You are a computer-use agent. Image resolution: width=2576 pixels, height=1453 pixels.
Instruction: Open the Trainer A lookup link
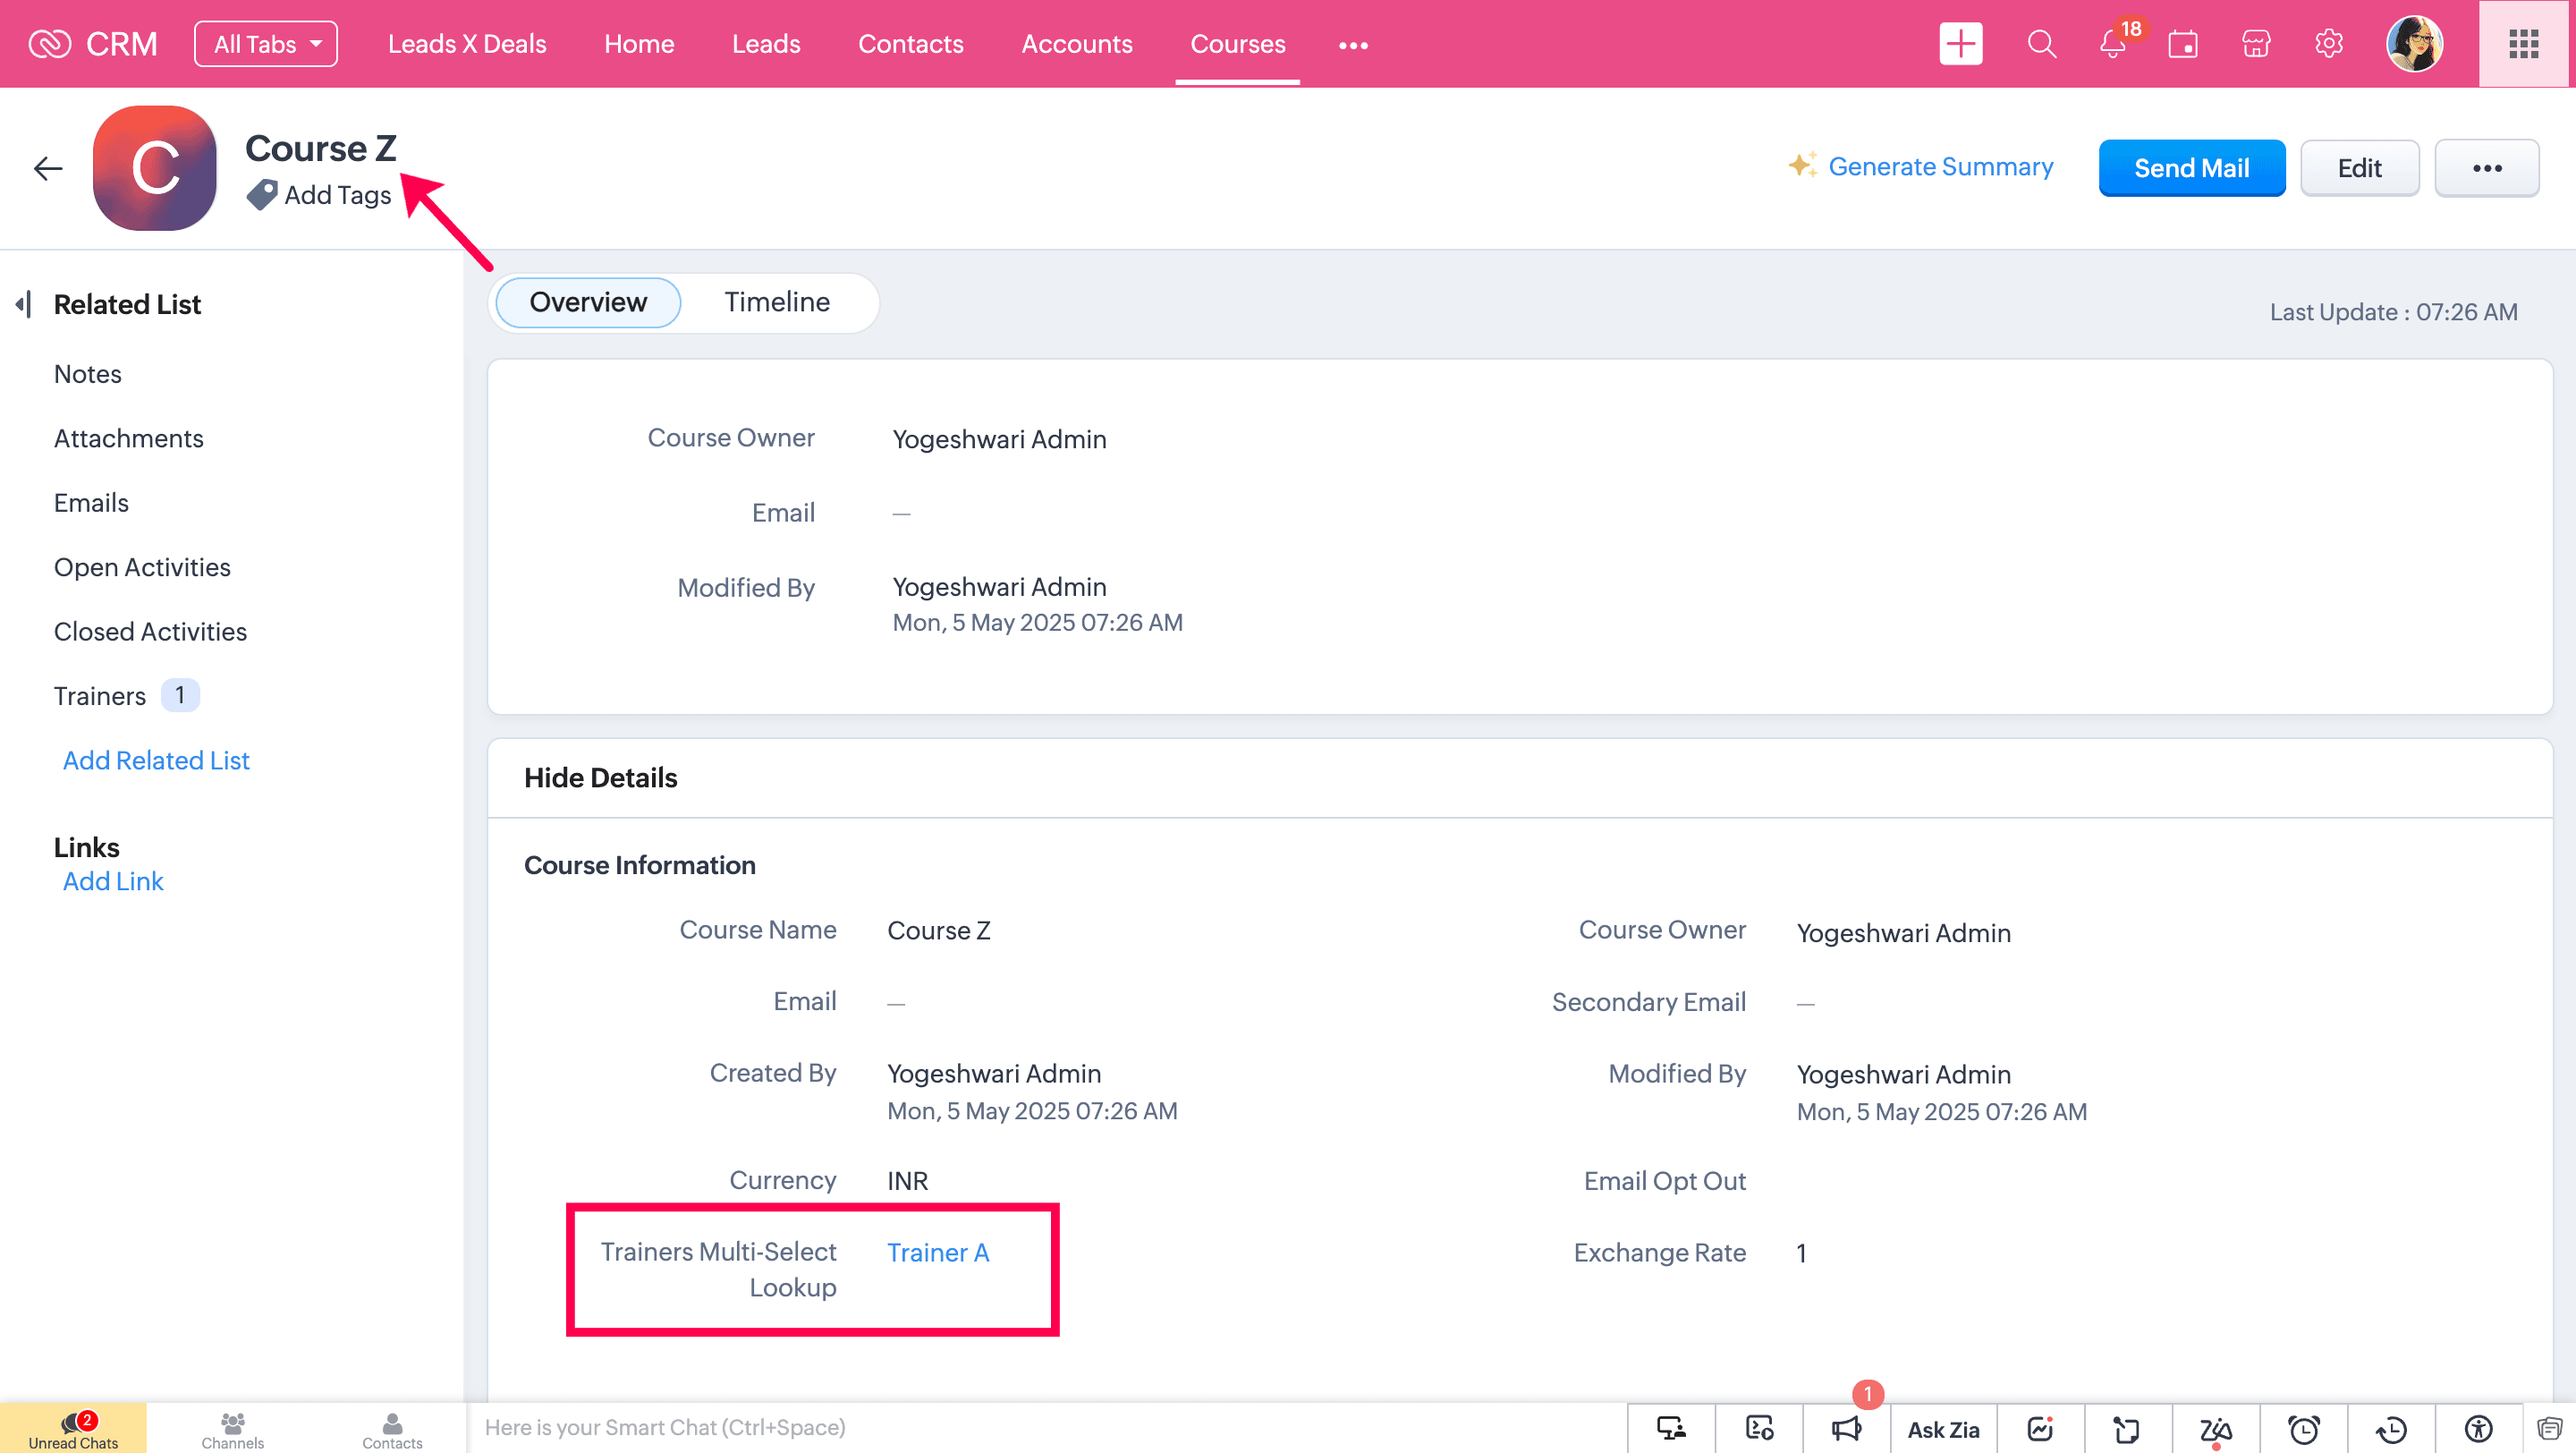pyautogui.click(x=937, y=1252)
